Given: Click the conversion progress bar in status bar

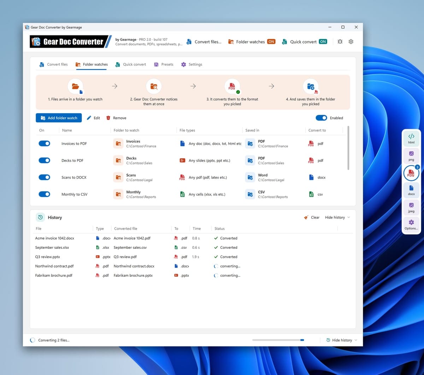Looking at the screenshot, I should [x=278, y=340].
